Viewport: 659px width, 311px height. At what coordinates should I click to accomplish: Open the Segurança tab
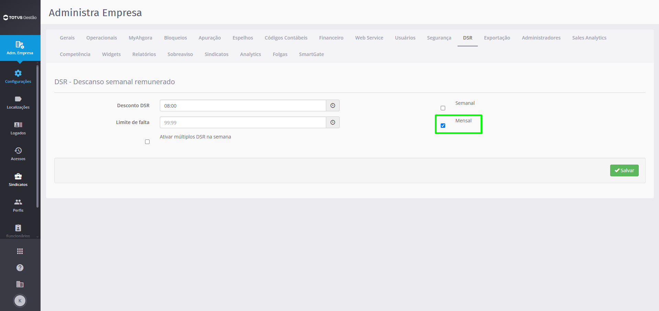point(439,38)
